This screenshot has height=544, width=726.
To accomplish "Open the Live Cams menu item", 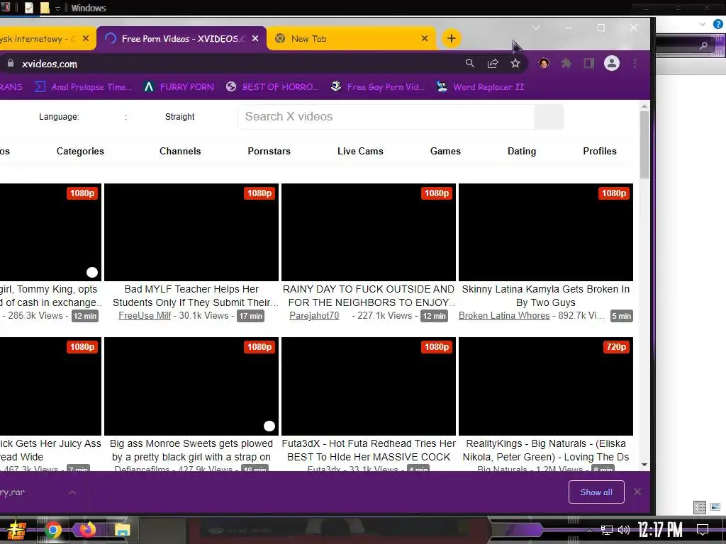I will tap(360, 152).
